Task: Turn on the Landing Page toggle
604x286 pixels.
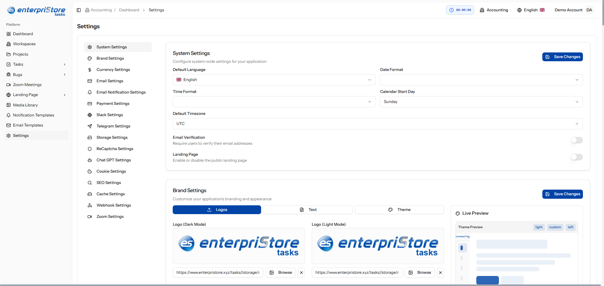Action: pos(576,157)
